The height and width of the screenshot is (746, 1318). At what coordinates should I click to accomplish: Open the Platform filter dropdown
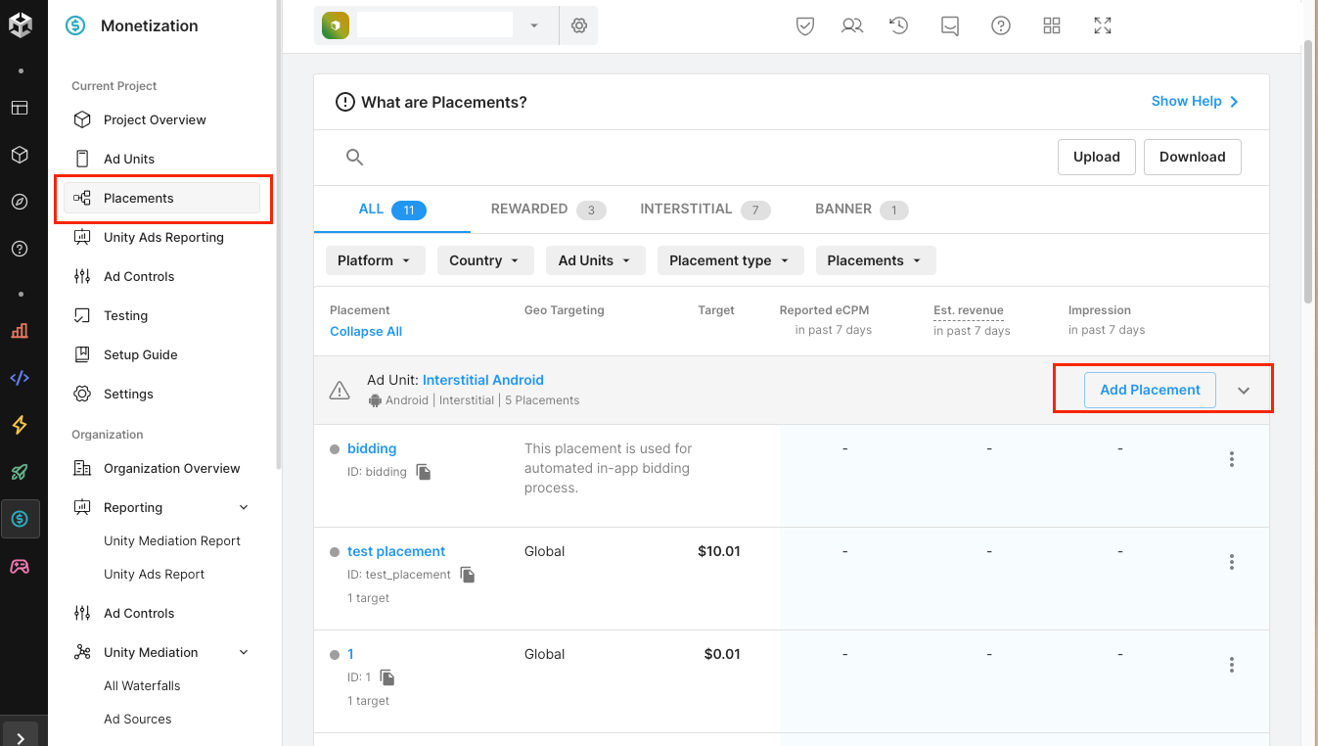point(376,260)
